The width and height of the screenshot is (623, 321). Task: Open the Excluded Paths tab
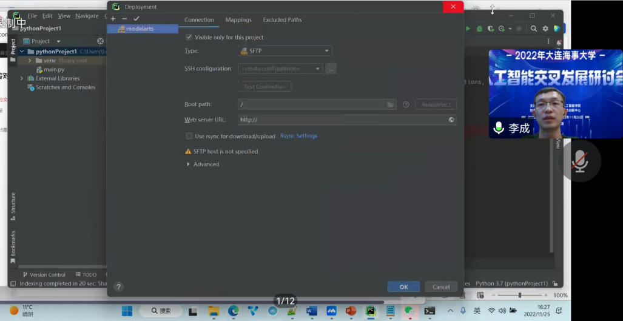click(x=282, y=20)
